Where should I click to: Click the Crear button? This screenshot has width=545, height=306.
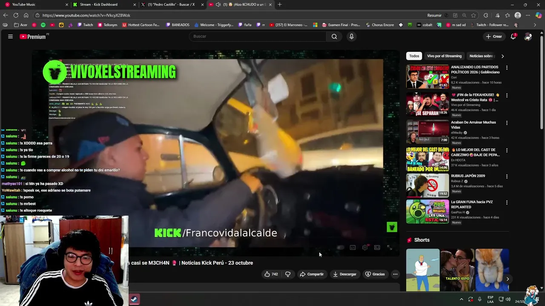(x=494, y=37)
